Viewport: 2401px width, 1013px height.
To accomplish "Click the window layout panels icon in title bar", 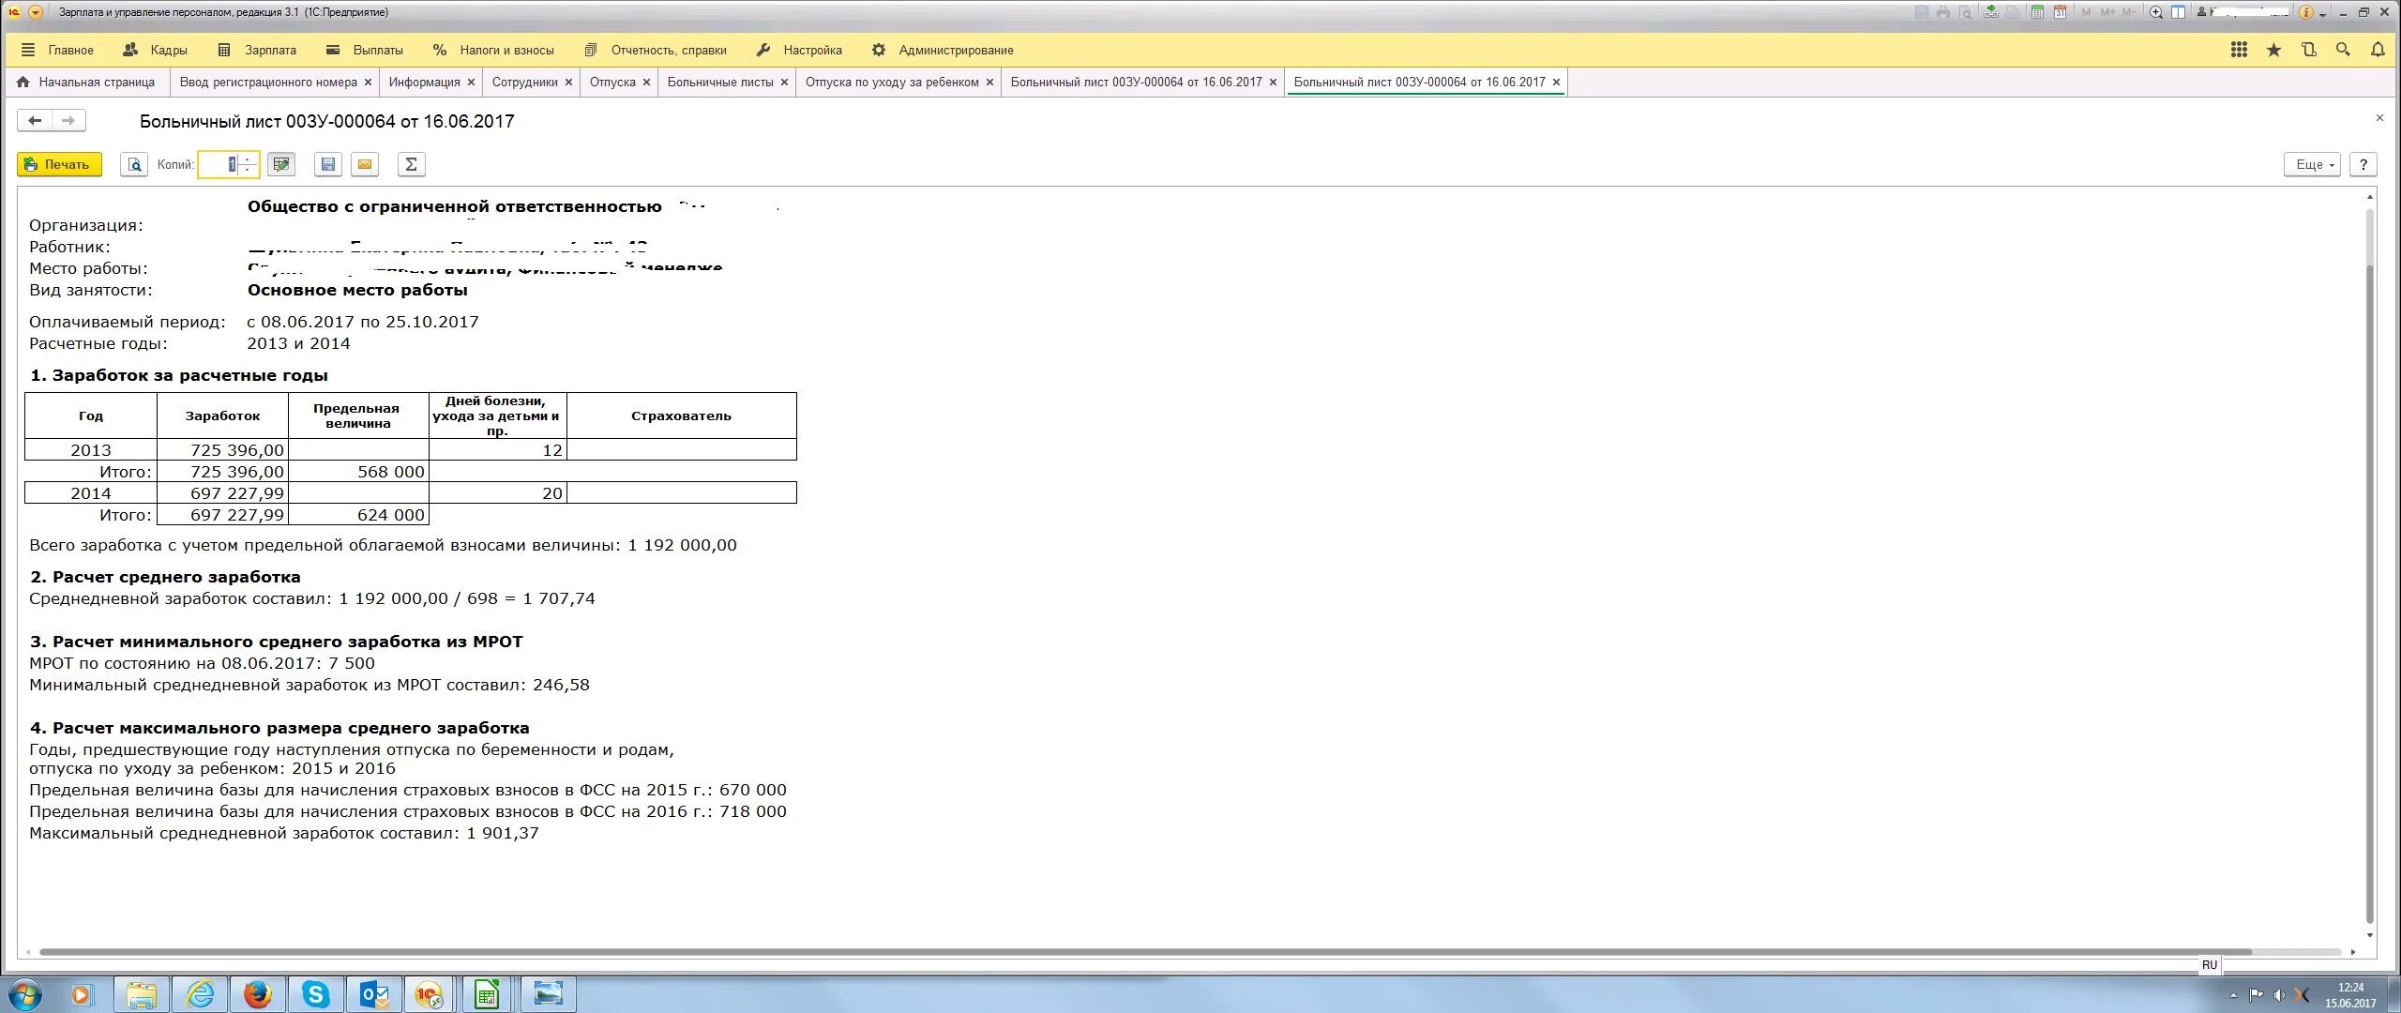I will [x=2179, y=12].
